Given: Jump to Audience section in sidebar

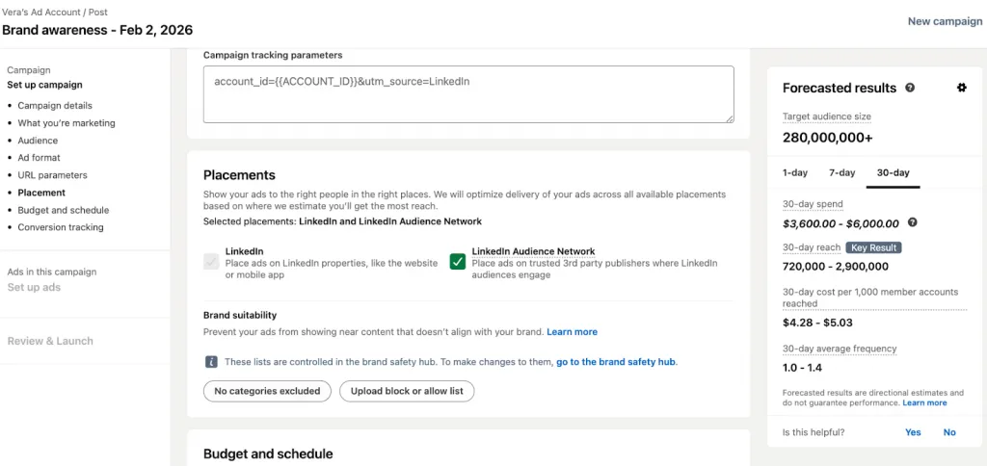Looking at the screenshot, I should pyautogui.click(x=38, y=141).
